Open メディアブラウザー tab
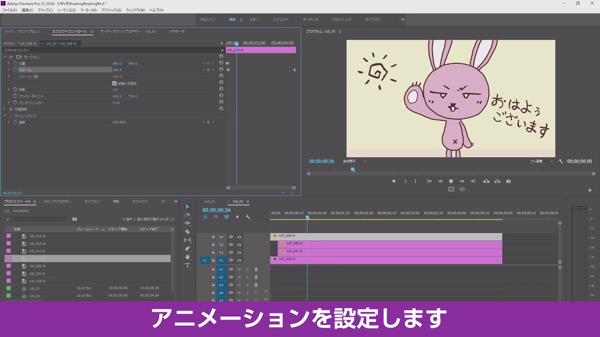Screen dimensions: 600x337 point(57,201)
